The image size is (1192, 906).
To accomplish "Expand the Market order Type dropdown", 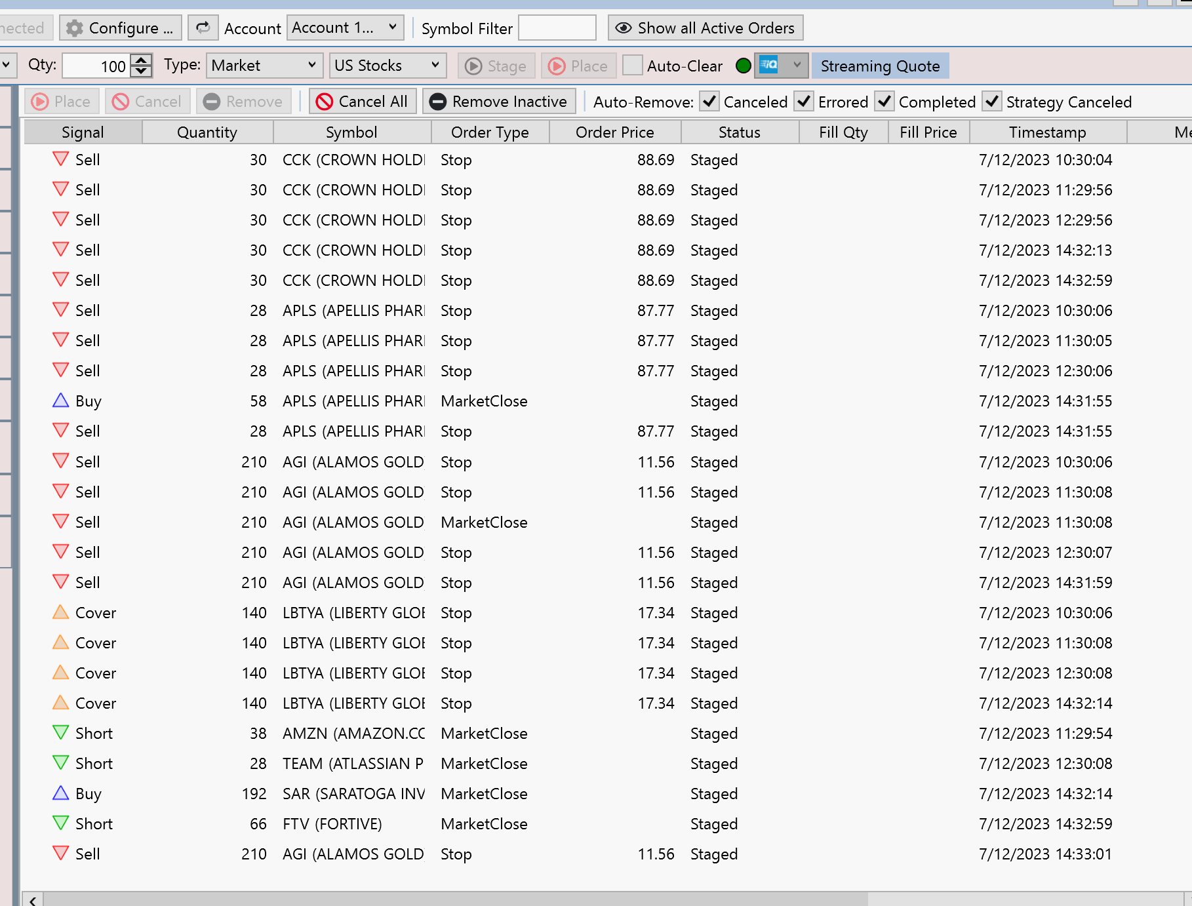I will point(264,66).
